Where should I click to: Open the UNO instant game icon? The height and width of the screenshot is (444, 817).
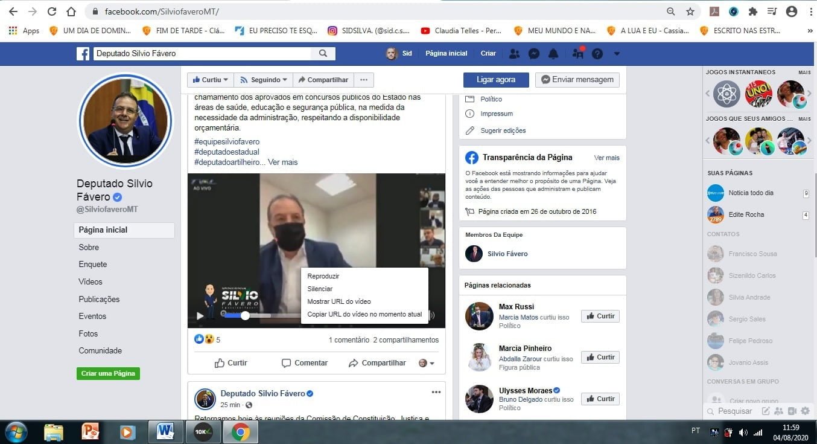click(758, 94)
